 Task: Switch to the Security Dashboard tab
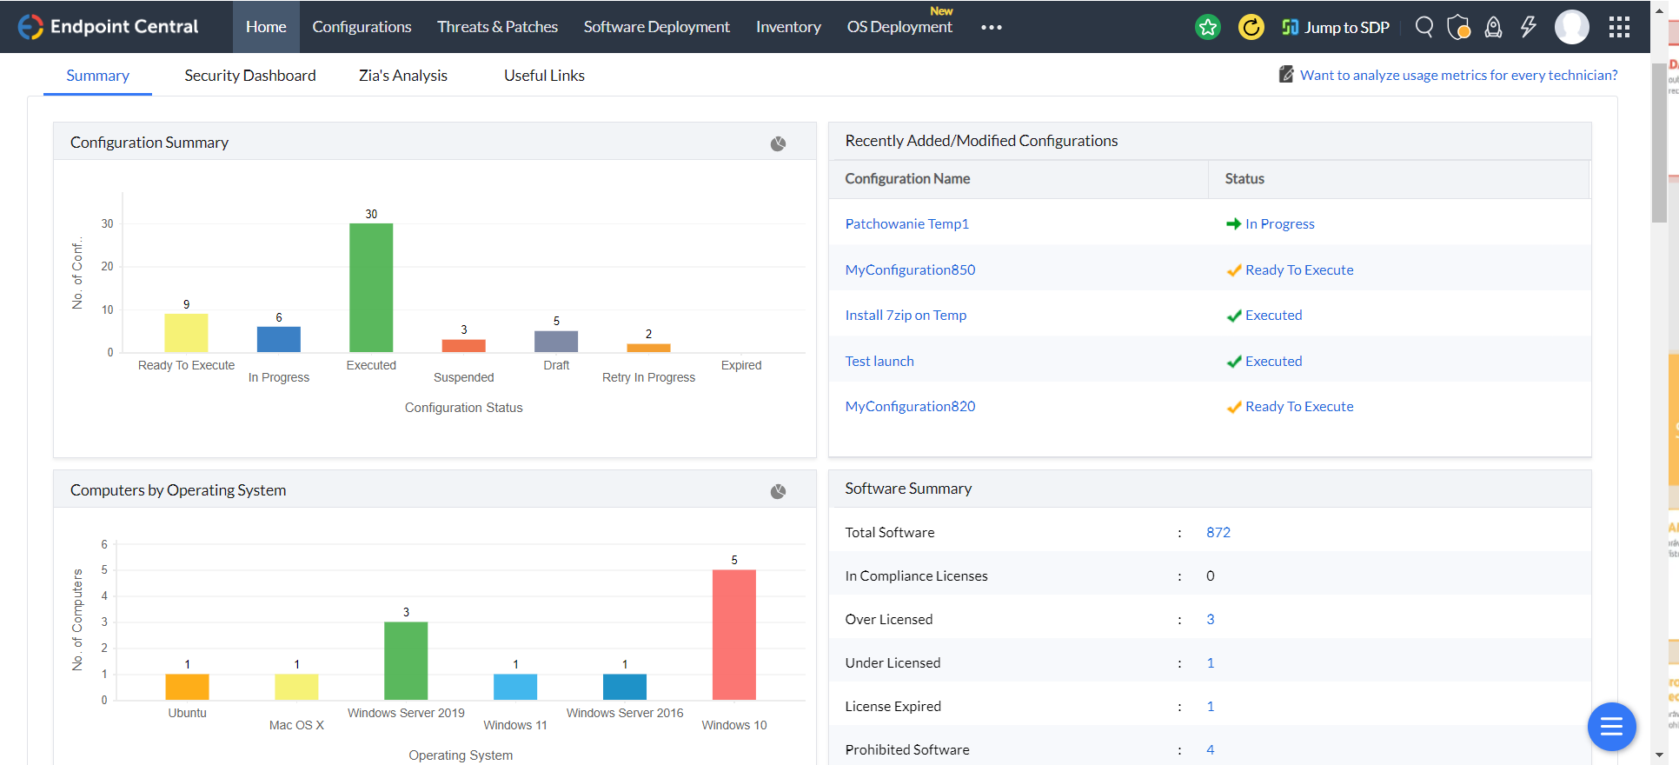[x=250, y=76]
